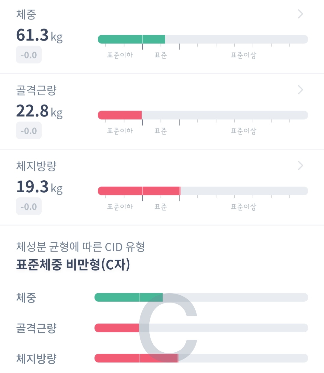This screenshot has height=373, width=324.
Task: Open 체지방량 details using chevron
Action: [x=300, y=166]
